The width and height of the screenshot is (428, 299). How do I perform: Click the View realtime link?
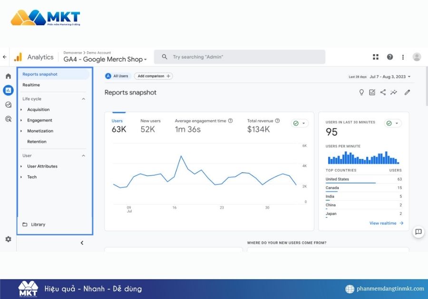pos(386,223)
